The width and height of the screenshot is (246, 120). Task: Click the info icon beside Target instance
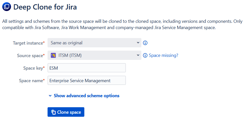145,43
